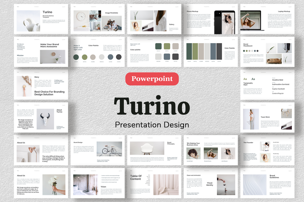The image size is (304, 202).
Task: Open the Phone Mockup slide thumbnail
Action: tap(211, 19)
